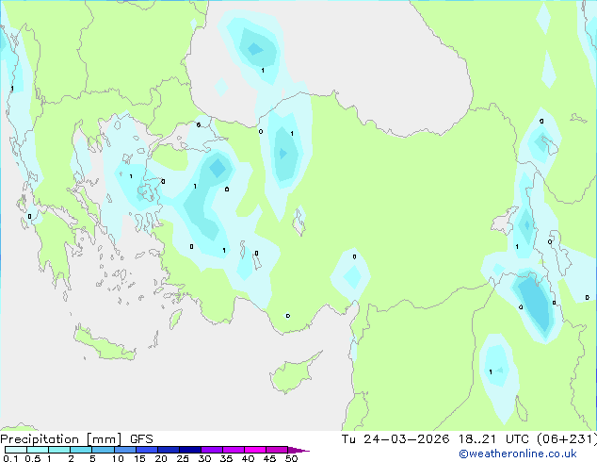This screenshot has width=597, height=462.
Task: Click the '18..21 UTC' time text
Action: (x=493, y=439)
